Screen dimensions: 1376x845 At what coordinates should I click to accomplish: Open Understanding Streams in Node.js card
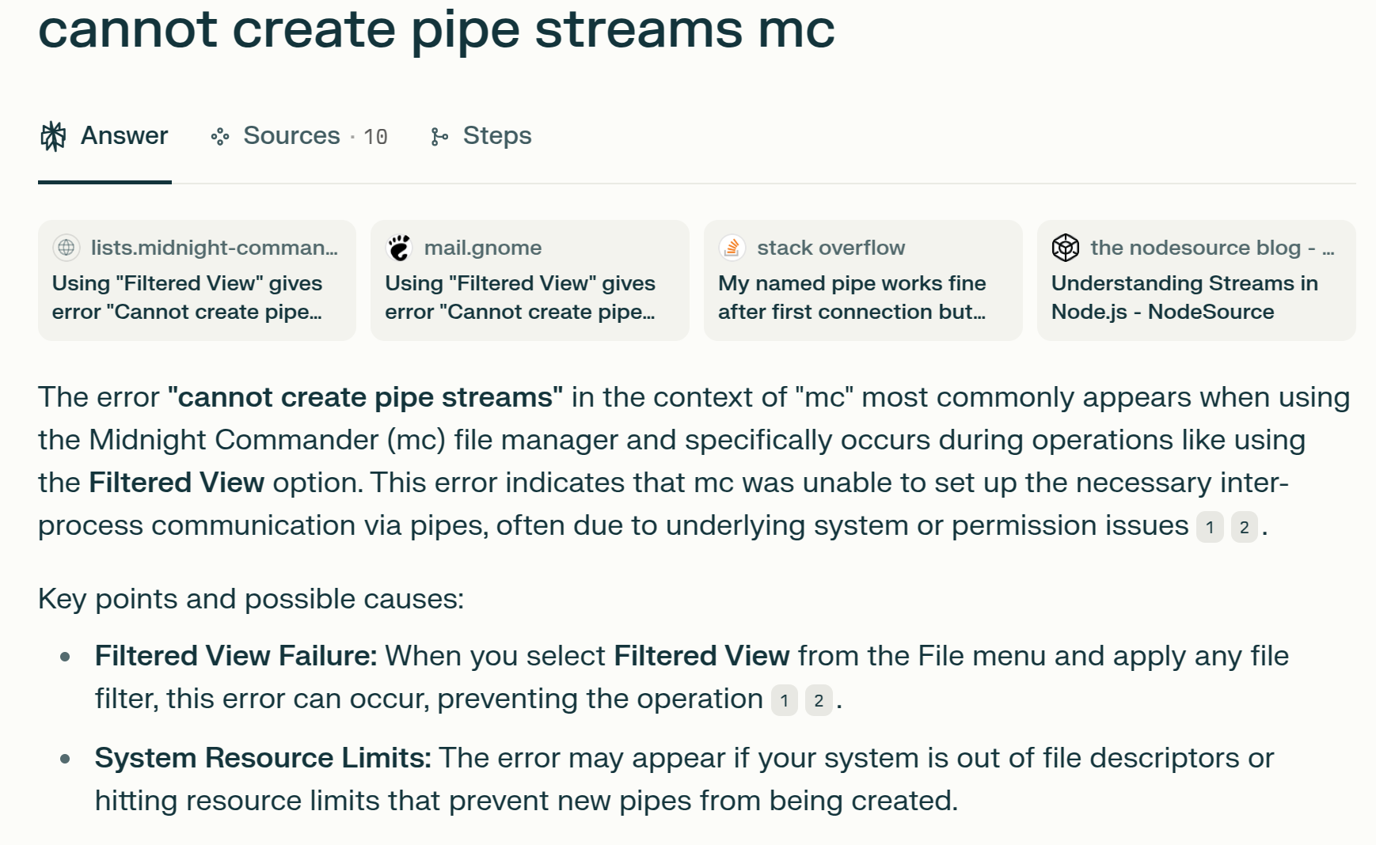click(x=1196, y=280)
